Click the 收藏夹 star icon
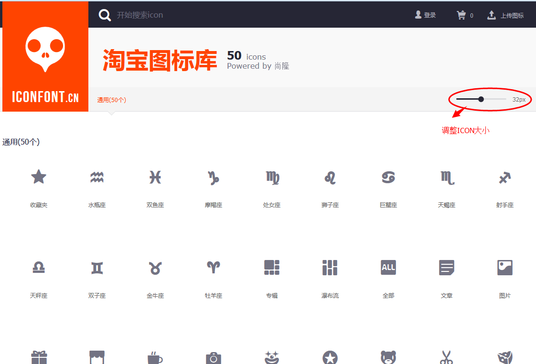Image resolution: width=536 pixels, height=364 pixels. 39,177
